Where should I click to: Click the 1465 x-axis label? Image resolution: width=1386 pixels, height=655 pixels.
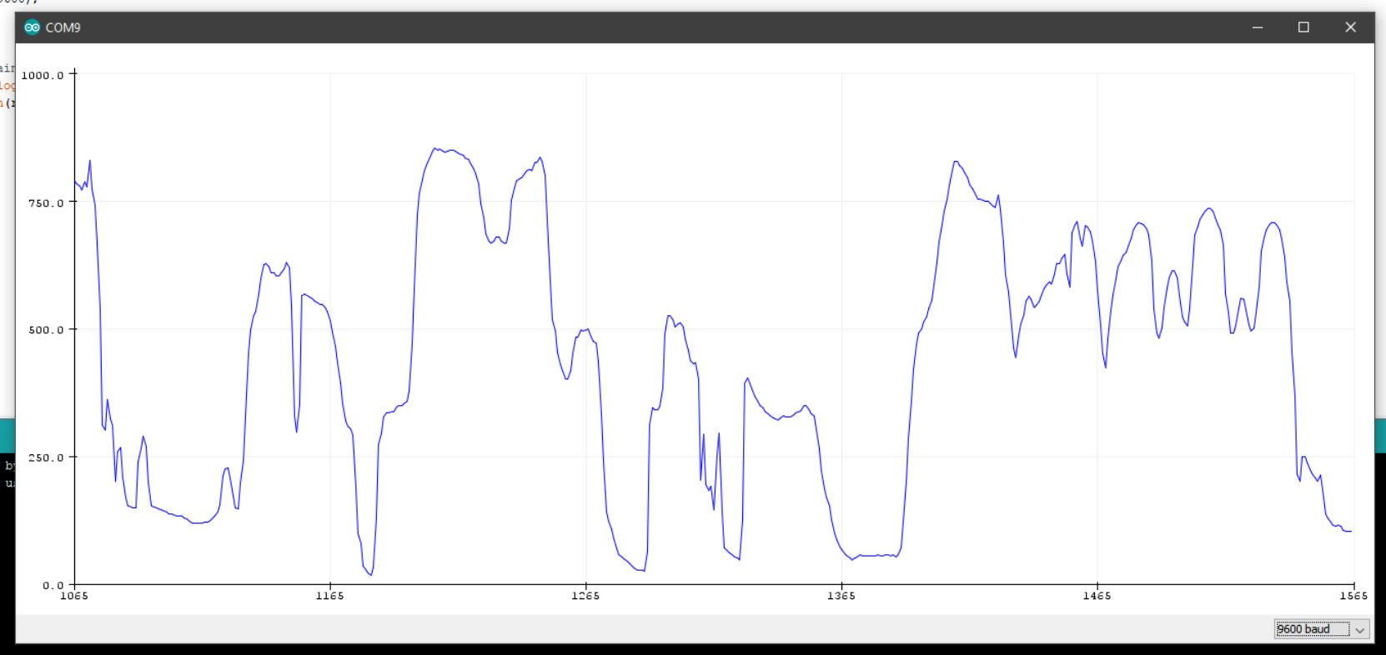[1097, 596]
